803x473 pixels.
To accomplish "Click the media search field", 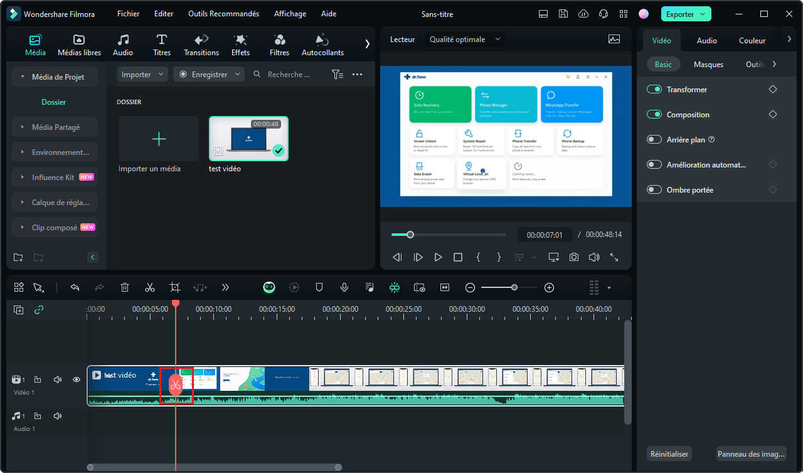I will [x=288, y=74].
